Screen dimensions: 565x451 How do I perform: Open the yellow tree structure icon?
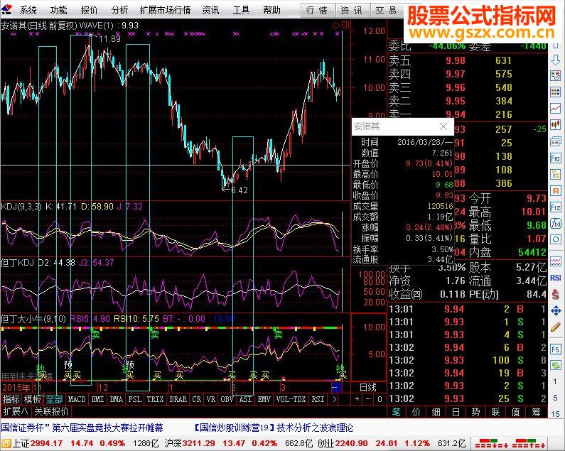tap(555, 174)
